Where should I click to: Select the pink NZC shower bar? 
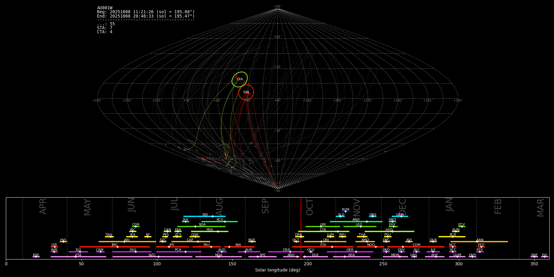coord(152,257)
